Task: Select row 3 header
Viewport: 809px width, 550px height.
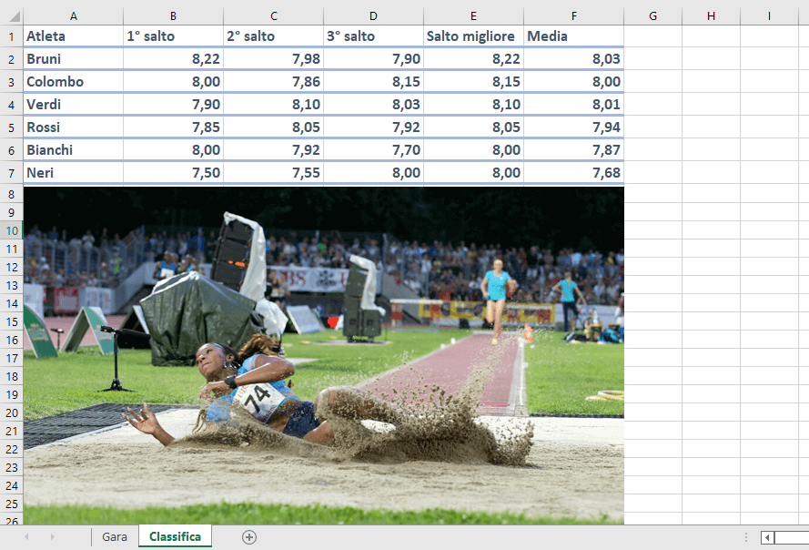Action: [x=11, y=82]
